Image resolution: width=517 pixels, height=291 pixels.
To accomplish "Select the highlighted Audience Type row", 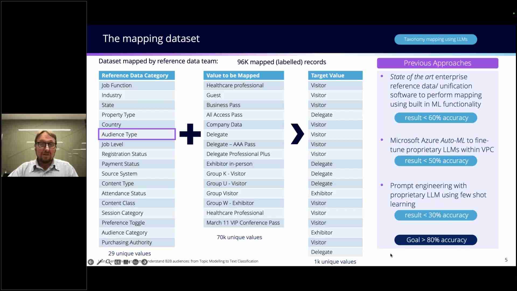I will click(137, 134).
